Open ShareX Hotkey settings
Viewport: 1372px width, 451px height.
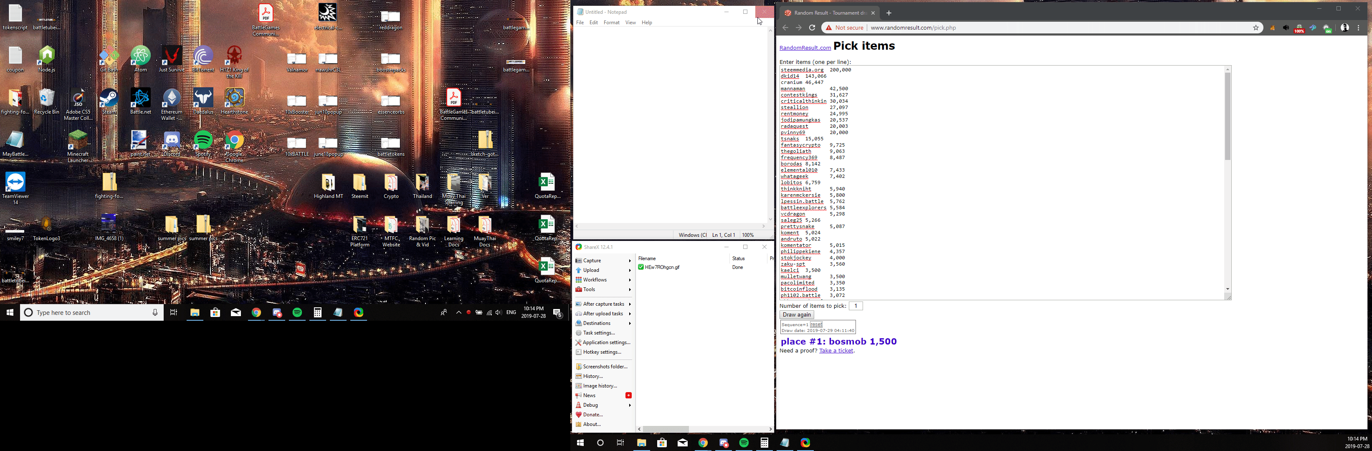(x=602, y=352)
